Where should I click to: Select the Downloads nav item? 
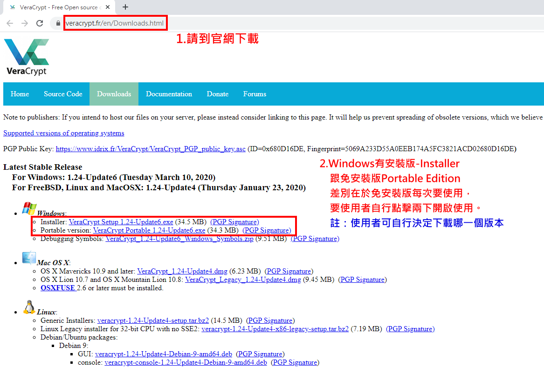click(114, 94)
